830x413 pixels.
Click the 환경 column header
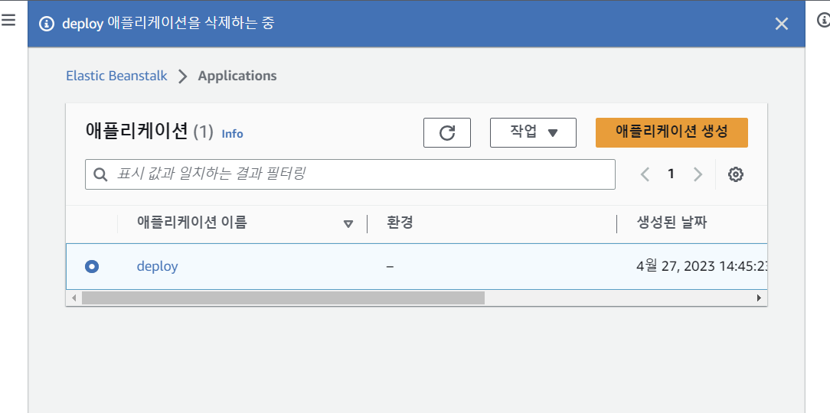pos(400,223)
